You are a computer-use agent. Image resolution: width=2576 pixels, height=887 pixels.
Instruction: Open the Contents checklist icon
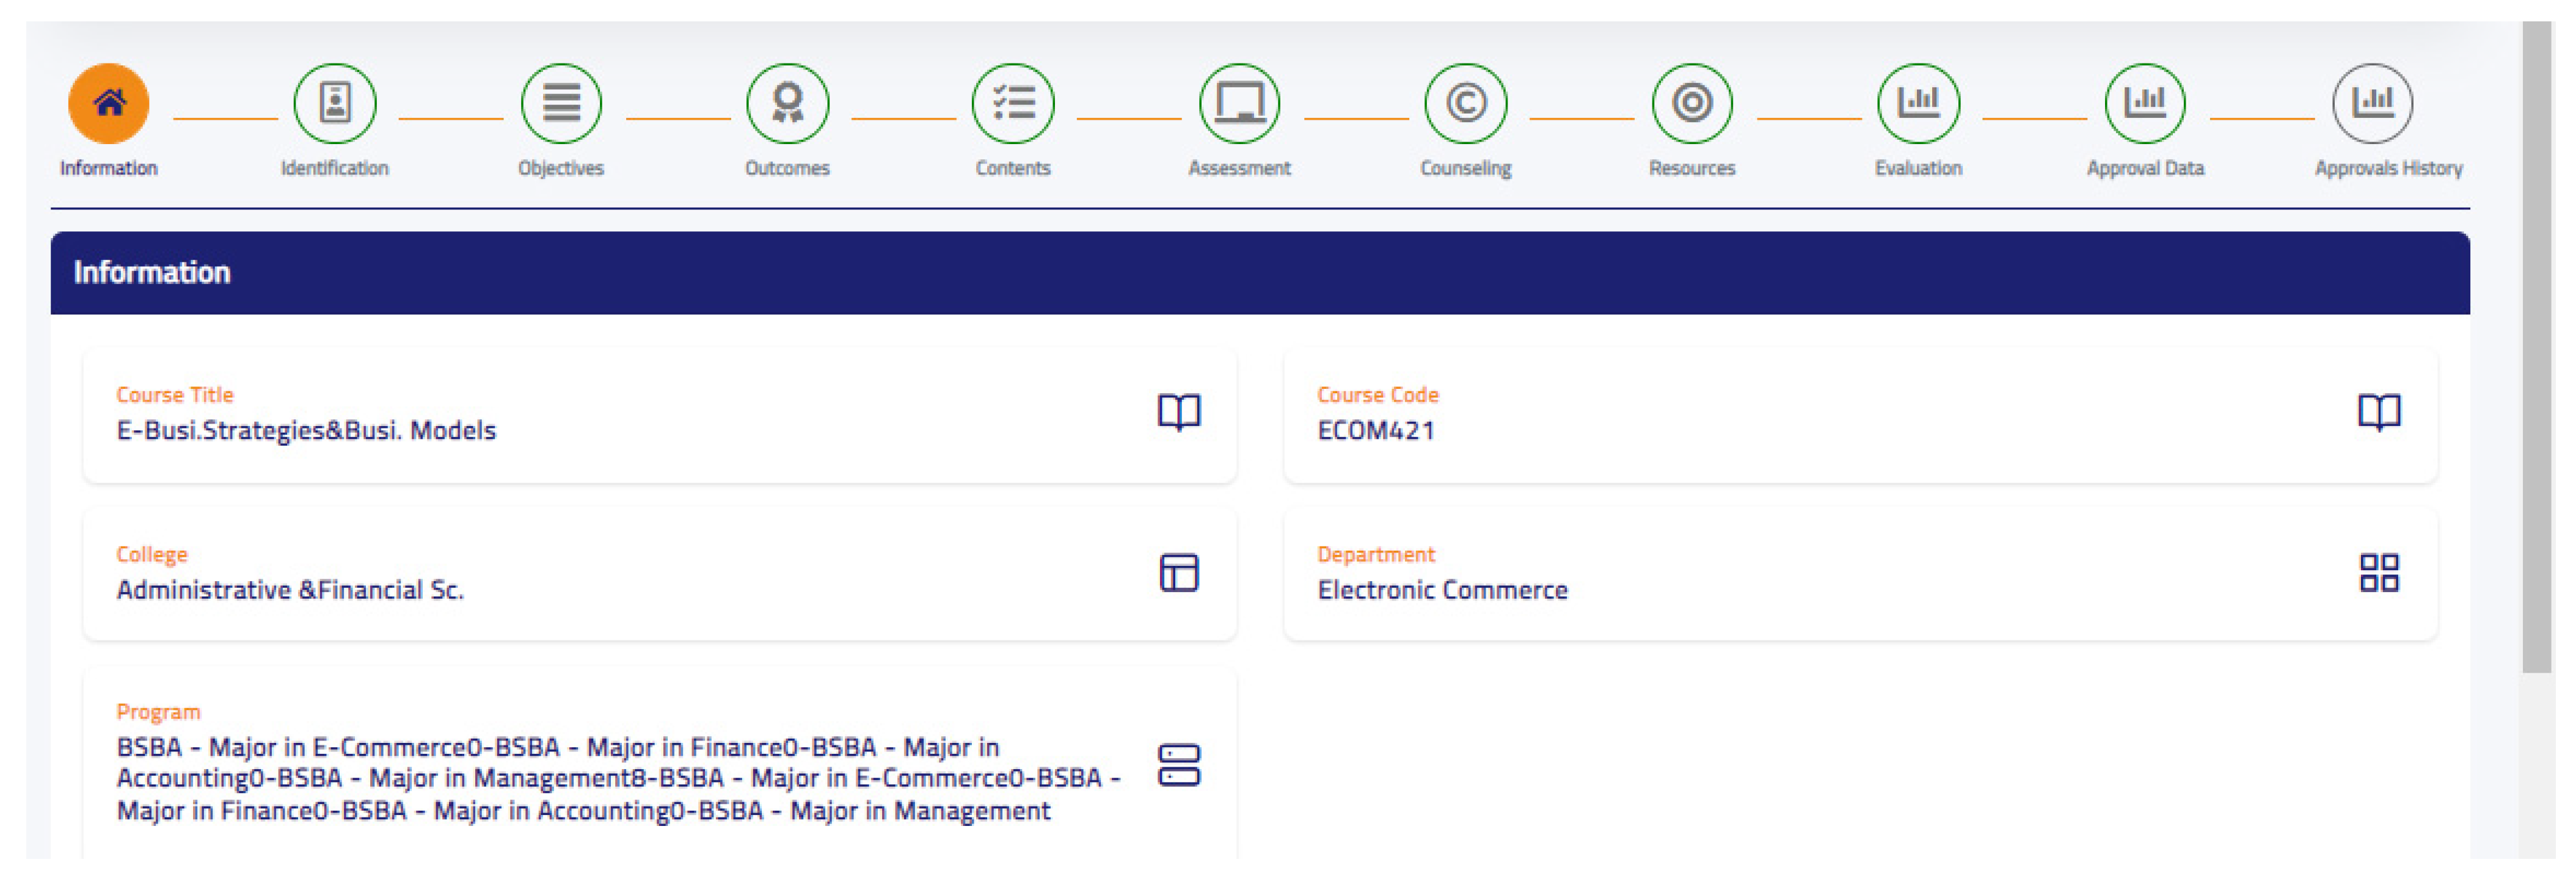(x=1013, y=103)
